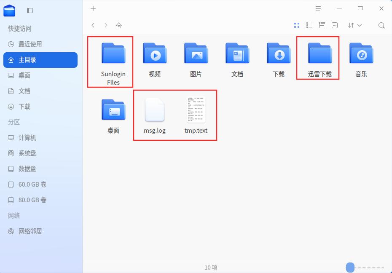Open 下载 from sidebar
Screen dimensions: 392x273
tap(40, 107)
